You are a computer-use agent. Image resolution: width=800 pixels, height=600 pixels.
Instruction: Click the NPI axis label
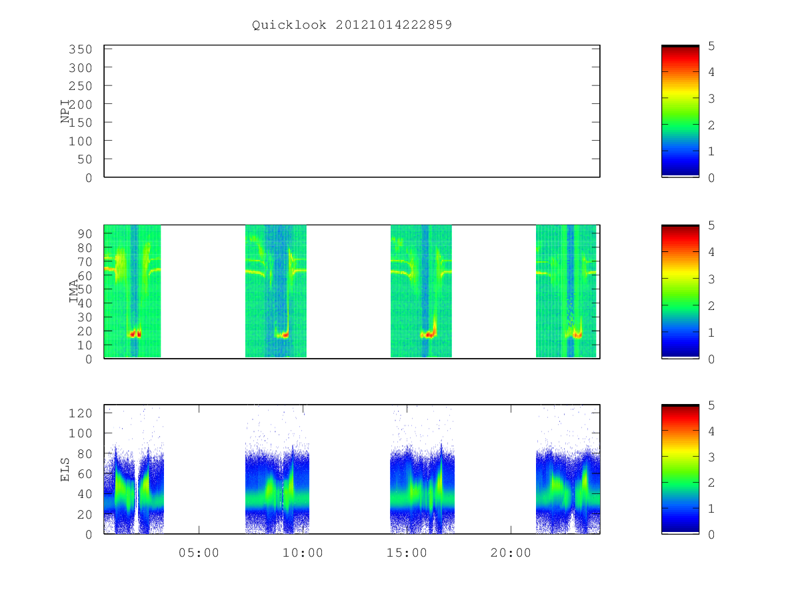65,111
